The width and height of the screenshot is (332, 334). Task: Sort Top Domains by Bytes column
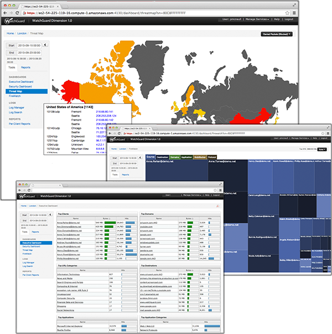point(190,218)
